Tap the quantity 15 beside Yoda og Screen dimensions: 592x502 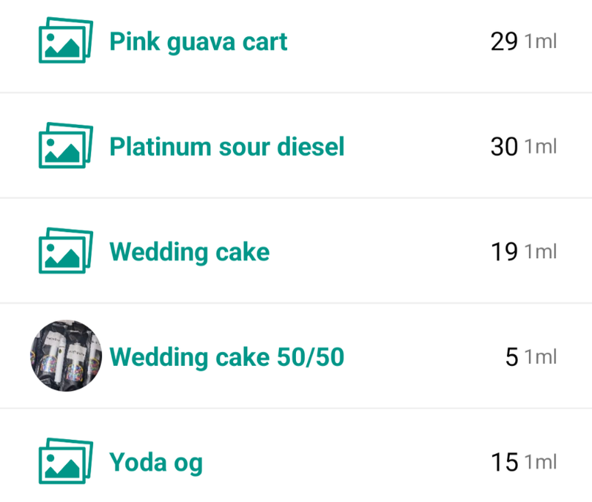[x=504, y=464]
